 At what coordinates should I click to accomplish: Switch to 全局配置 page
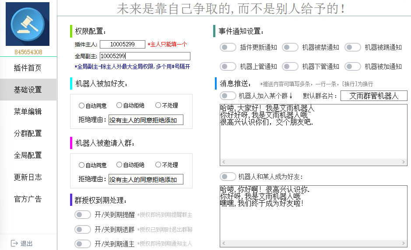[x=28, y=155]
